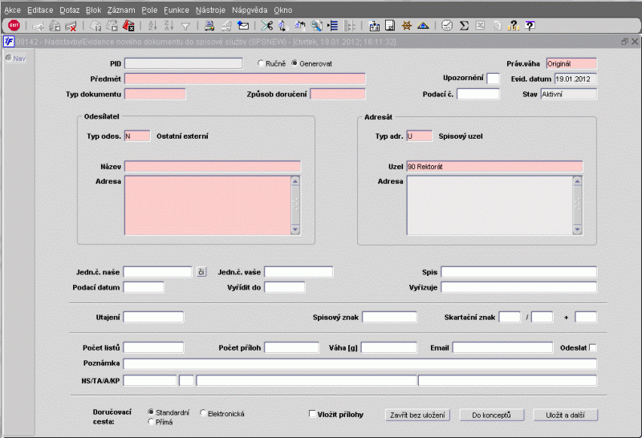
Task: Open the Nástroje menu
Action: click(x=210, y=10)
